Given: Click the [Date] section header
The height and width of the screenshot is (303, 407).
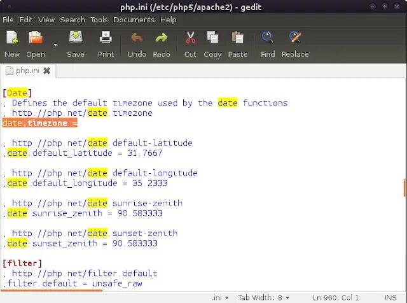Looking at the screenshot, I should click(x=17, y=93).
